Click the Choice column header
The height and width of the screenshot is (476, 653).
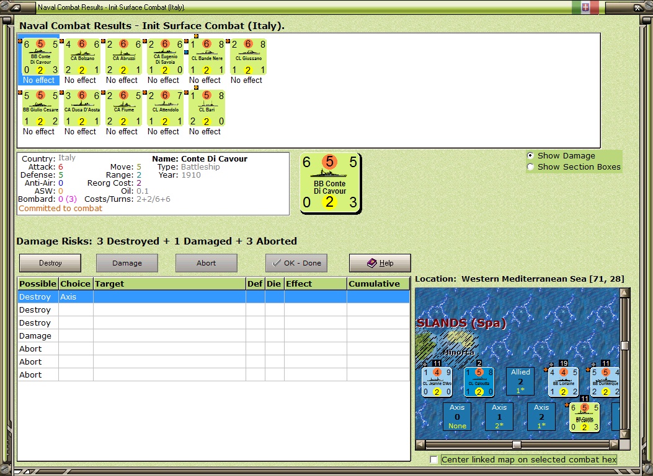pyautogui.click(x=76, y=283)
